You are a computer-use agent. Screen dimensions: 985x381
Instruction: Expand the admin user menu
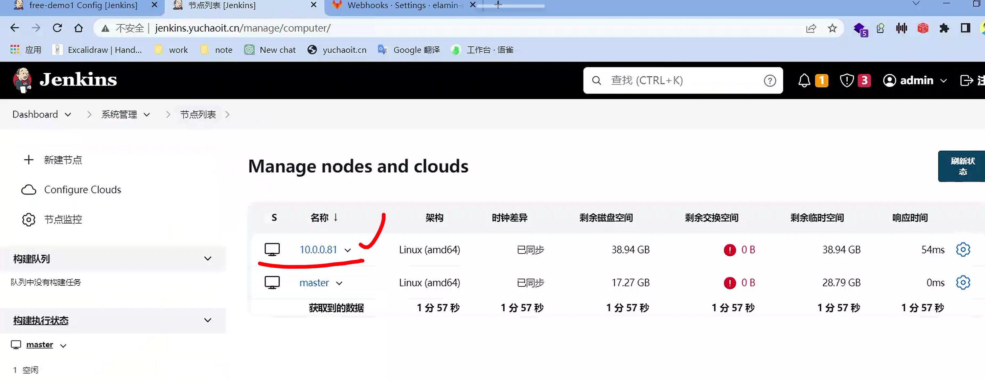coord(943,81)
